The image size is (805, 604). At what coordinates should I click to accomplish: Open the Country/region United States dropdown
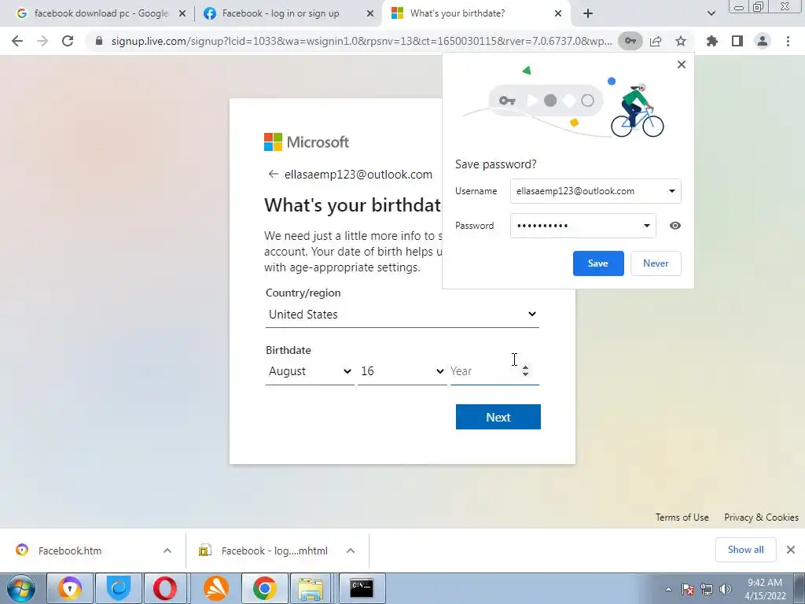[x=402, y=315]
